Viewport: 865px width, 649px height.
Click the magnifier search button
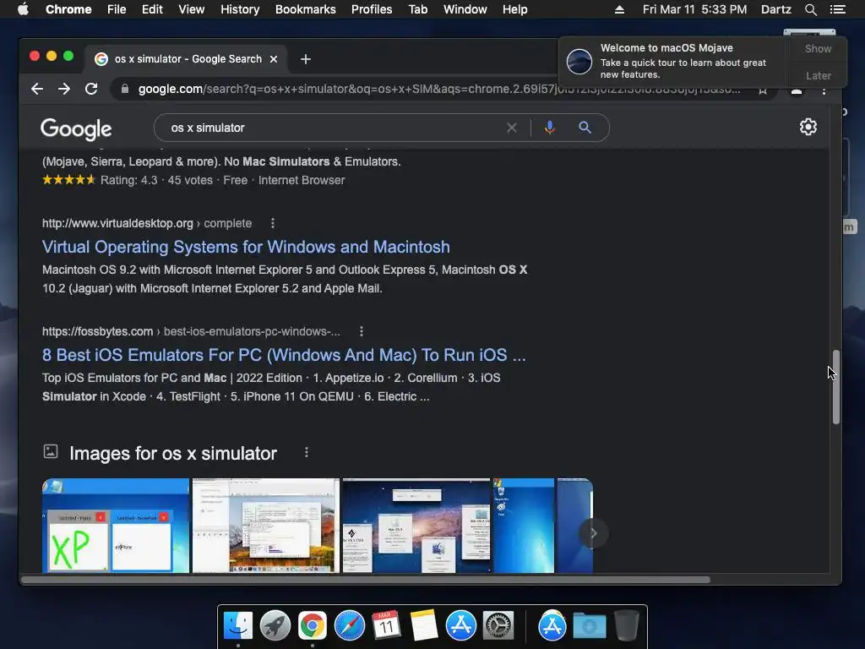(x=585, y=128)
